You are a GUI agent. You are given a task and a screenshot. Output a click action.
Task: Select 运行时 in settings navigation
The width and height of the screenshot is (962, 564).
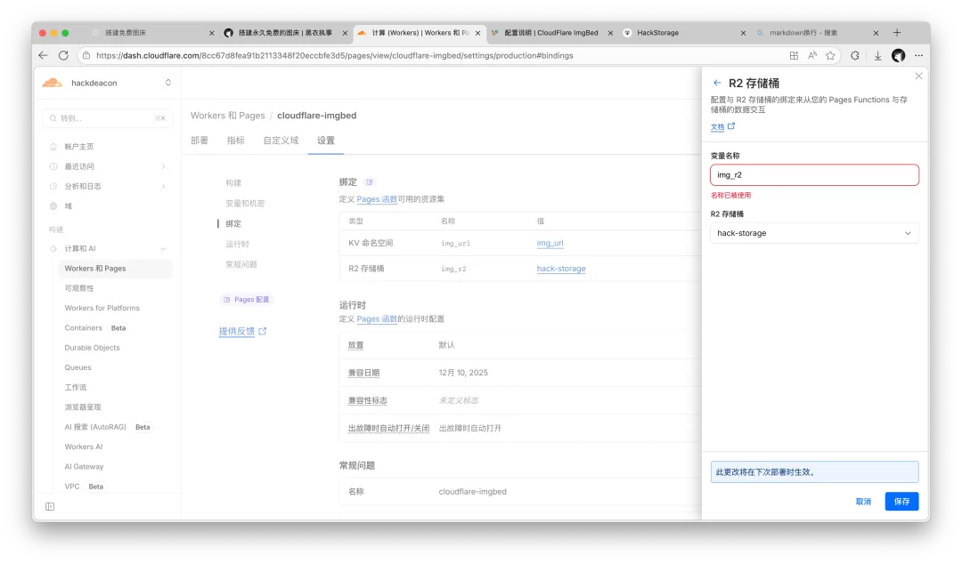pos(238,244)
